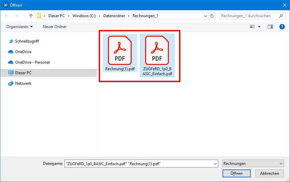290x182 pixels.
Task: Open the Rechnungen file type dropdown
Action: pos(253,164)
